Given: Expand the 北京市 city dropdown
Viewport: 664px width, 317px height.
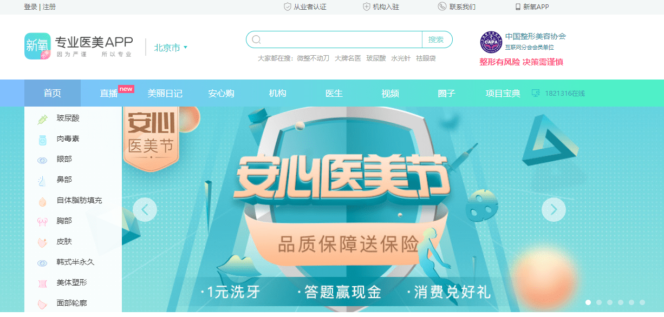Looking at the screenshot, I should click(x=171, y=48).
